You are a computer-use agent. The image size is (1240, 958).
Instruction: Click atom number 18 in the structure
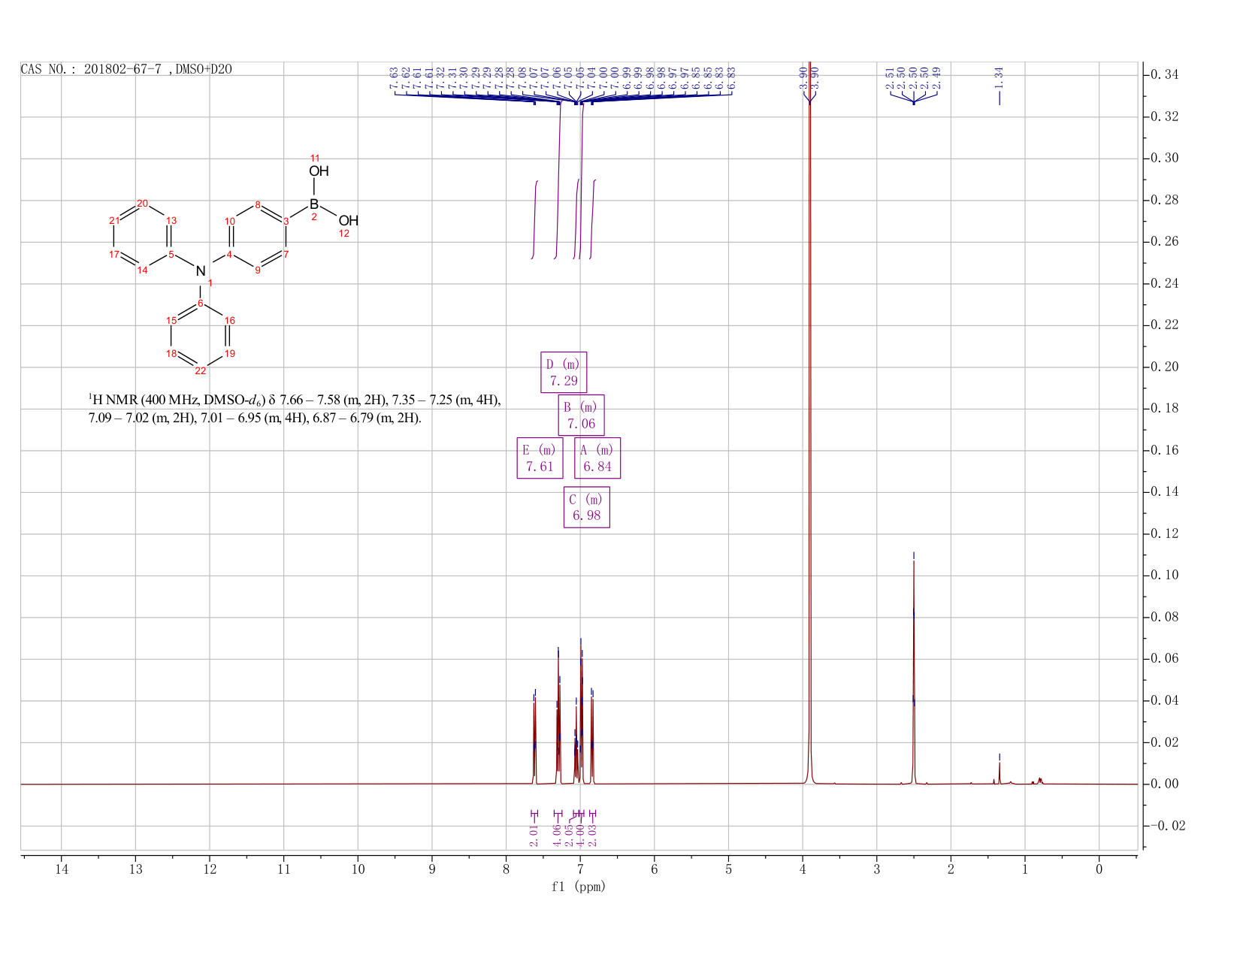[171, 353]
